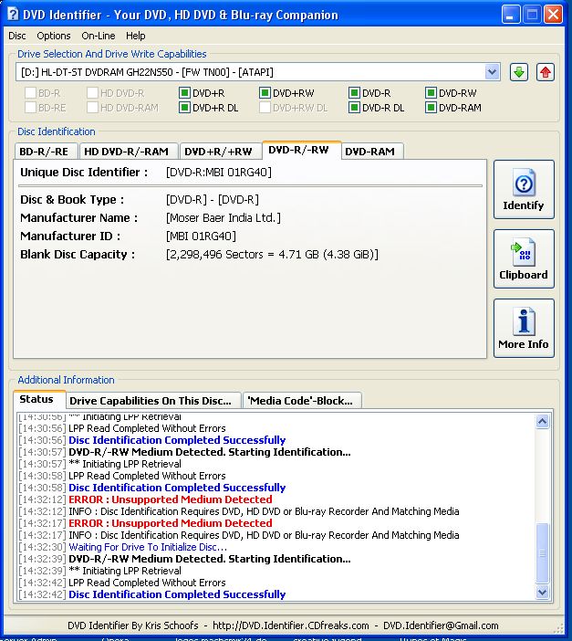Close the DVD Identifier window

coord(554,15)
